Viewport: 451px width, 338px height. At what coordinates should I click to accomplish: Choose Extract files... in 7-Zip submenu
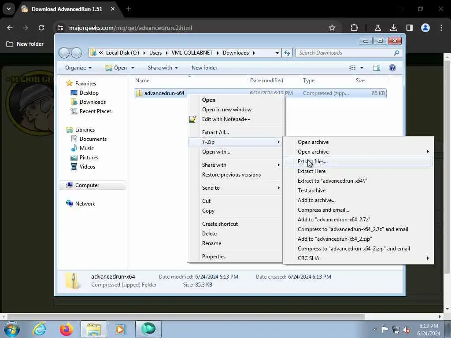tap(359, 162)
